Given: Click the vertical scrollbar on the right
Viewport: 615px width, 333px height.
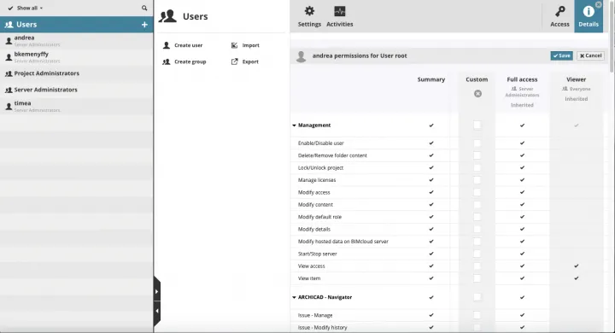Looking at the screenshot, I should coord(612,36).
